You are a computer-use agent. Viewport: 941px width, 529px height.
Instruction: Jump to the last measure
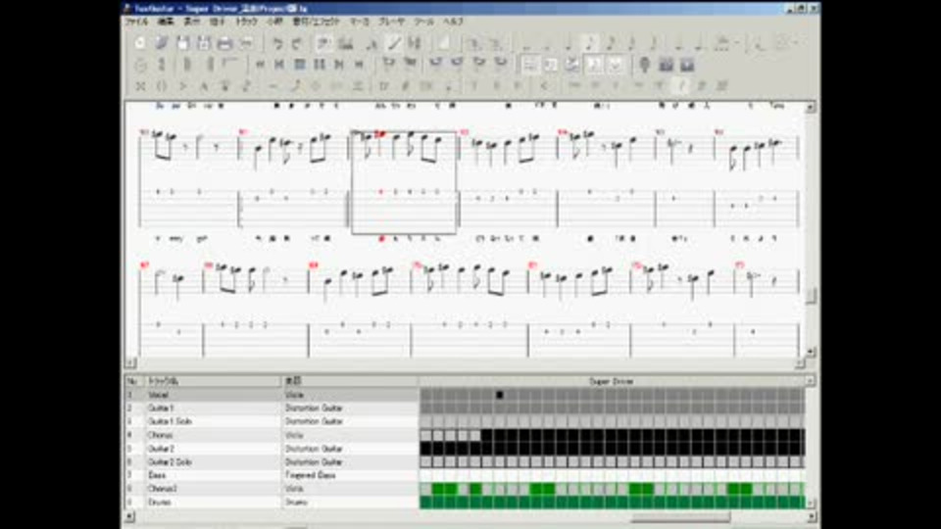359,65
